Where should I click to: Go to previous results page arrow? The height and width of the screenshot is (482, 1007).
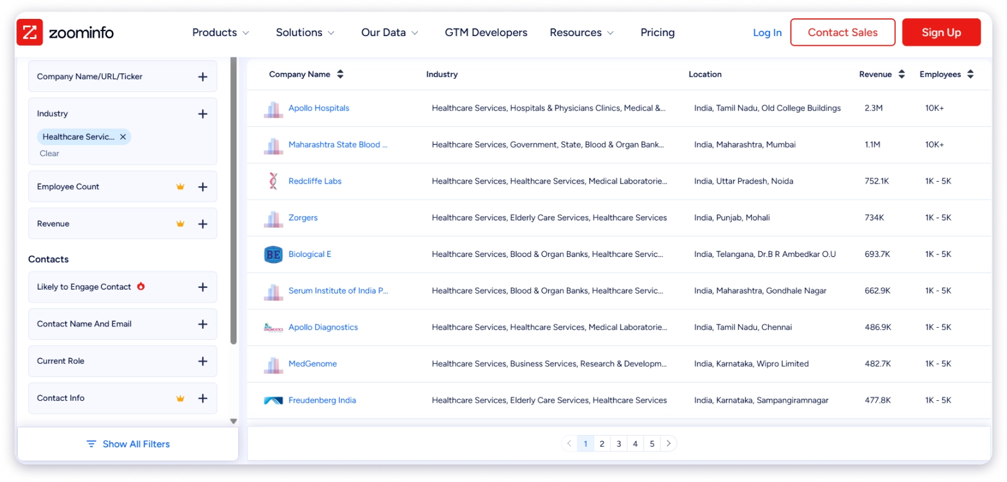(x=569, y=444)
